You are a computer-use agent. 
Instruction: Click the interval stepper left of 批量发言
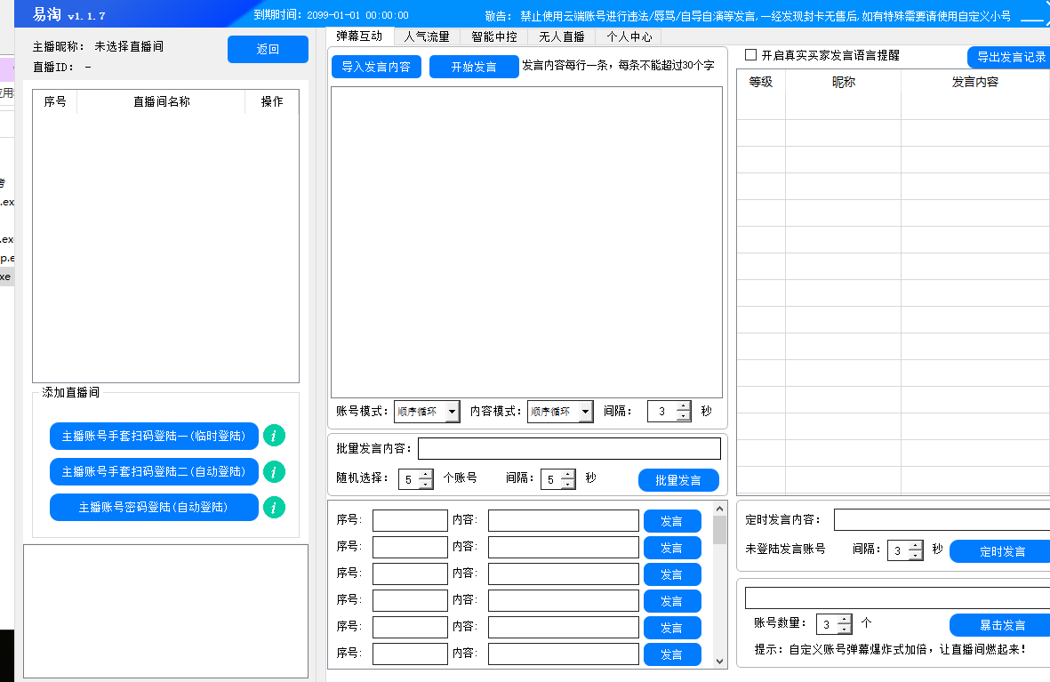[558, 479]
